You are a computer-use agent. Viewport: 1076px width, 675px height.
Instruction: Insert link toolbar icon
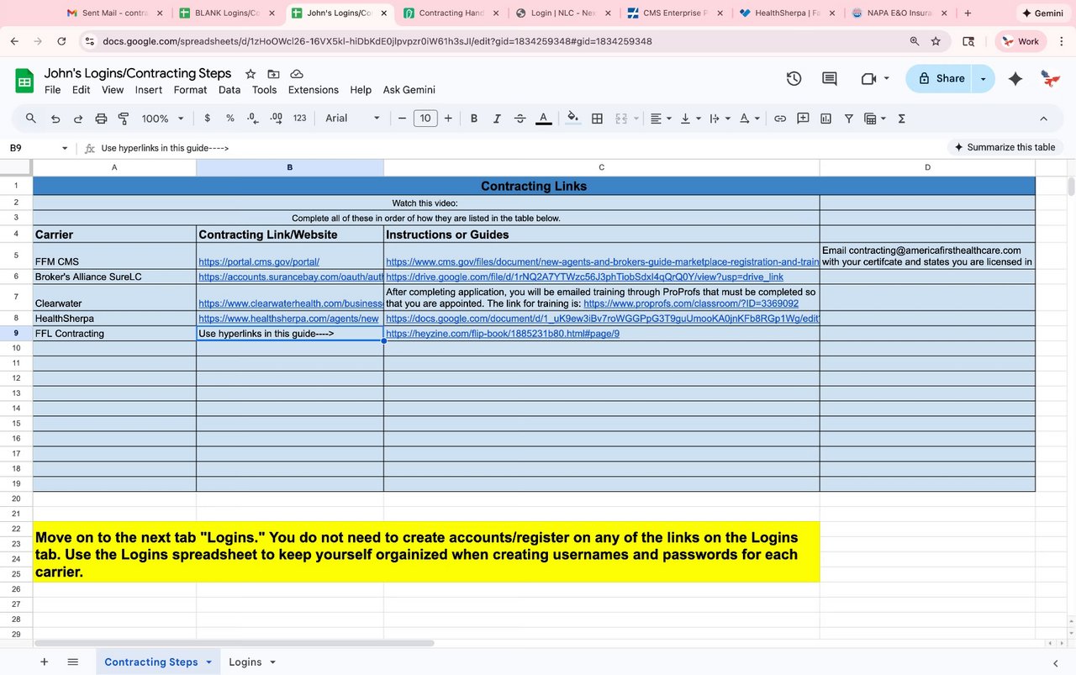[x=780, y=119]
